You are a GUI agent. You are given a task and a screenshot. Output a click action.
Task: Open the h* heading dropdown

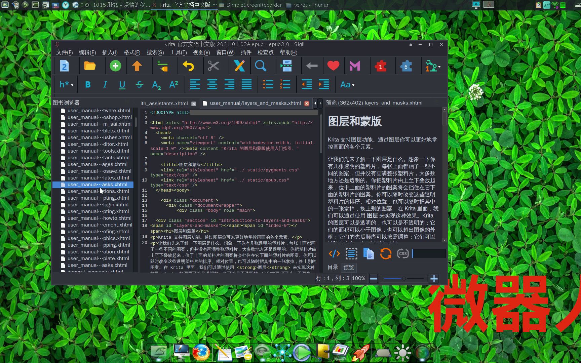(66, 85)
